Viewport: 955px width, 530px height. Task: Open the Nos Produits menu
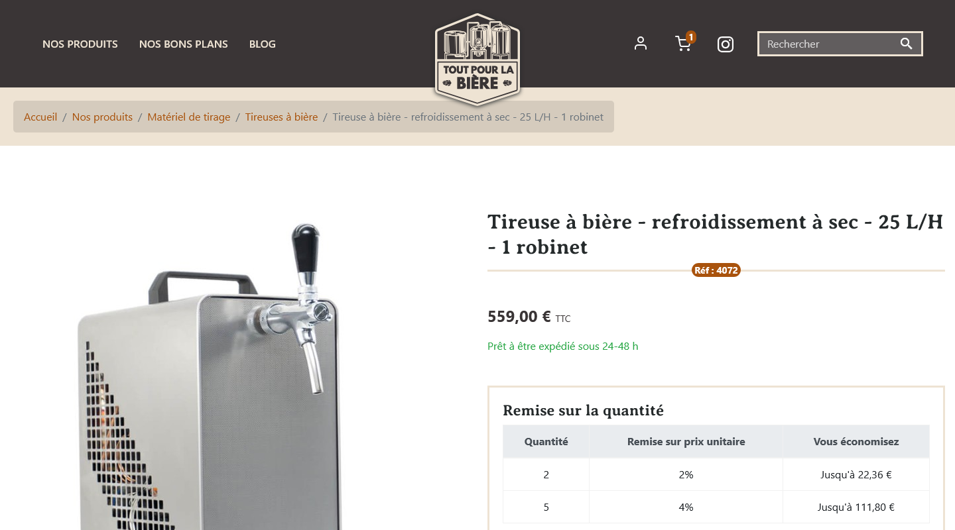(80, 44)
